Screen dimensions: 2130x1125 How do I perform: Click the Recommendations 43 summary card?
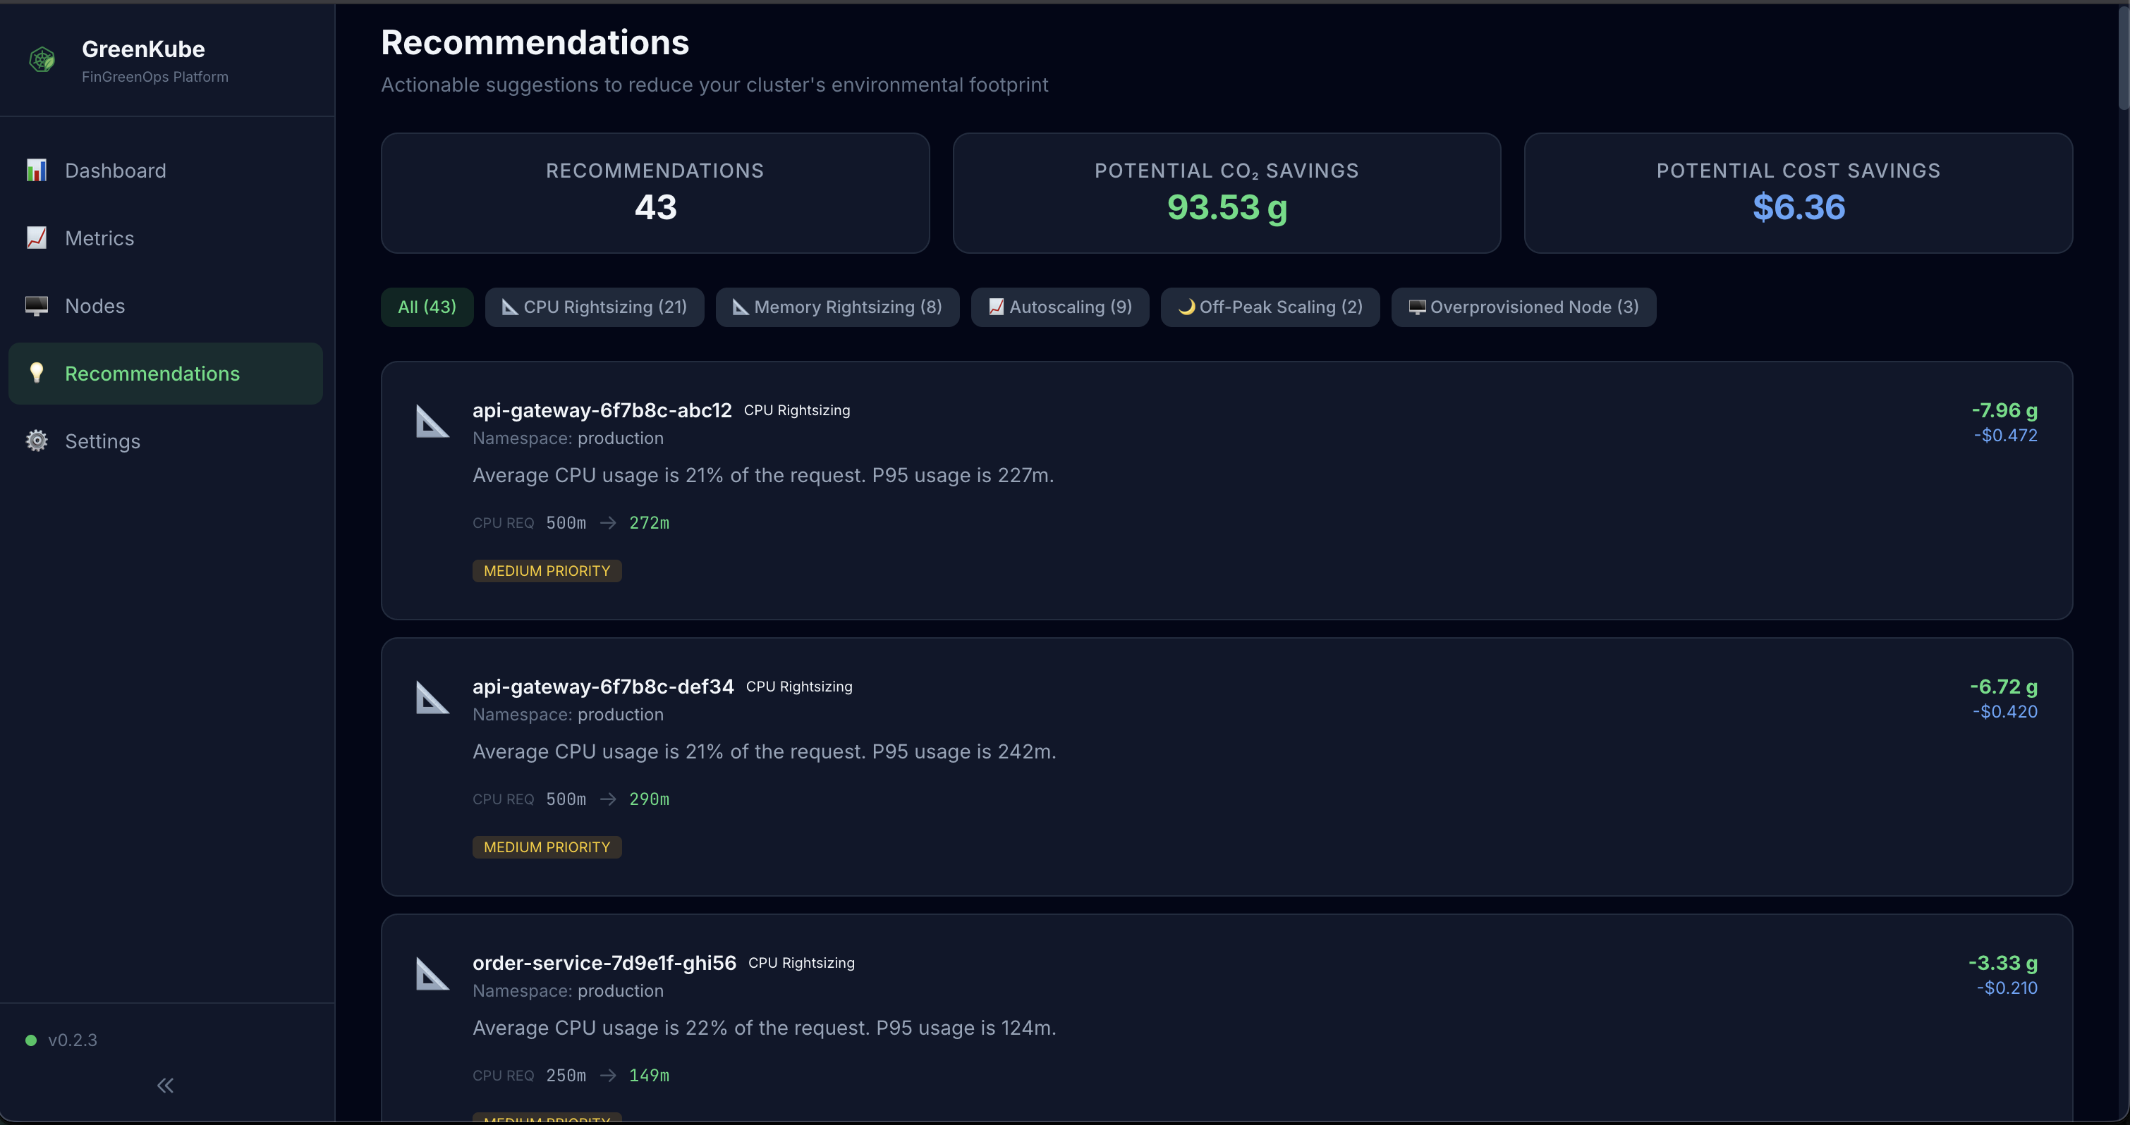(655, 192)
